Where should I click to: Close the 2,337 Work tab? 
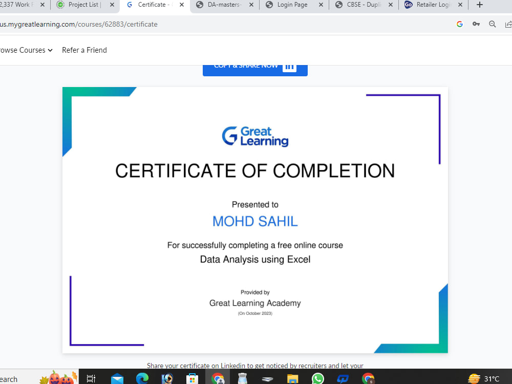click(x=42, y=5)
